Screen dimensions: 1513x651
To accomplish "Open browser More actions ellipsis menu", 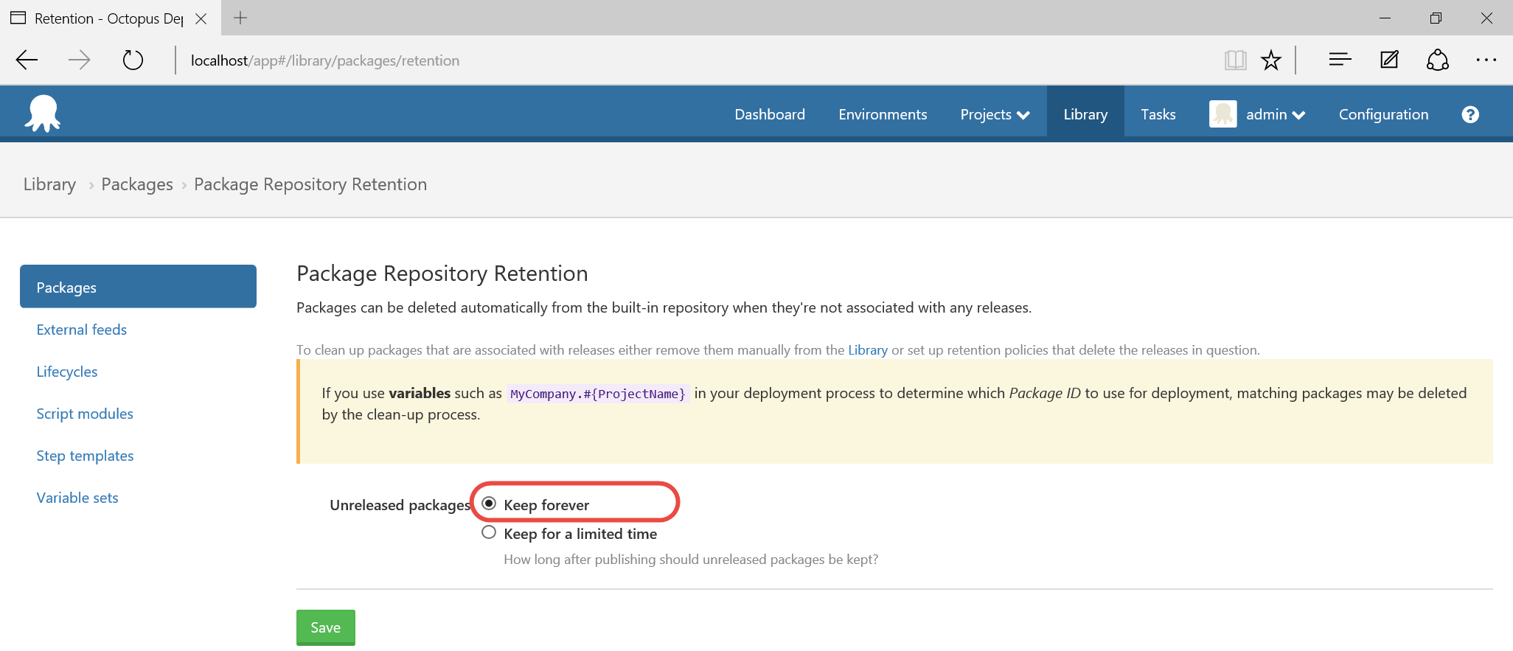I will tap(1486, 60).
